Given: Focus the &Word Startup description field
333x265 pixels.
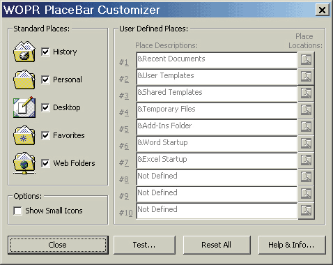Looking at the screenshot, I should [217, 144].
